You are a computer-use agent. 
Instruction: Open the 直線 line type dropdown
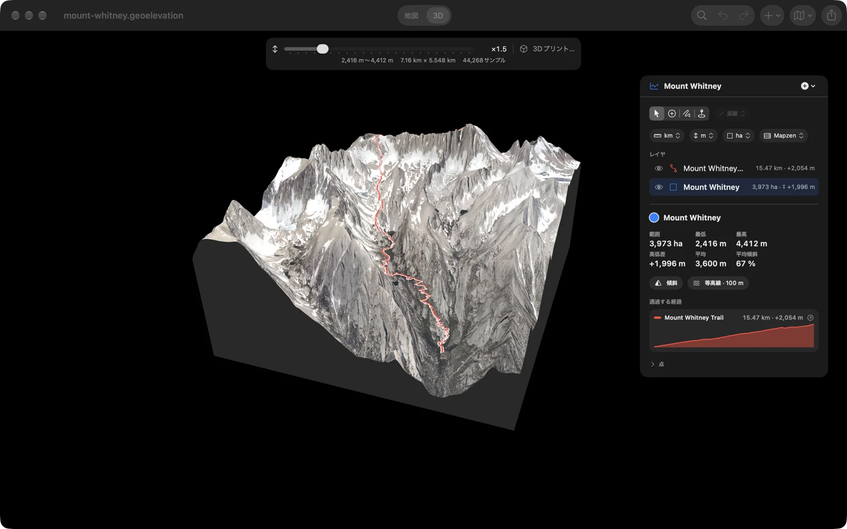[x=732, y=114]
